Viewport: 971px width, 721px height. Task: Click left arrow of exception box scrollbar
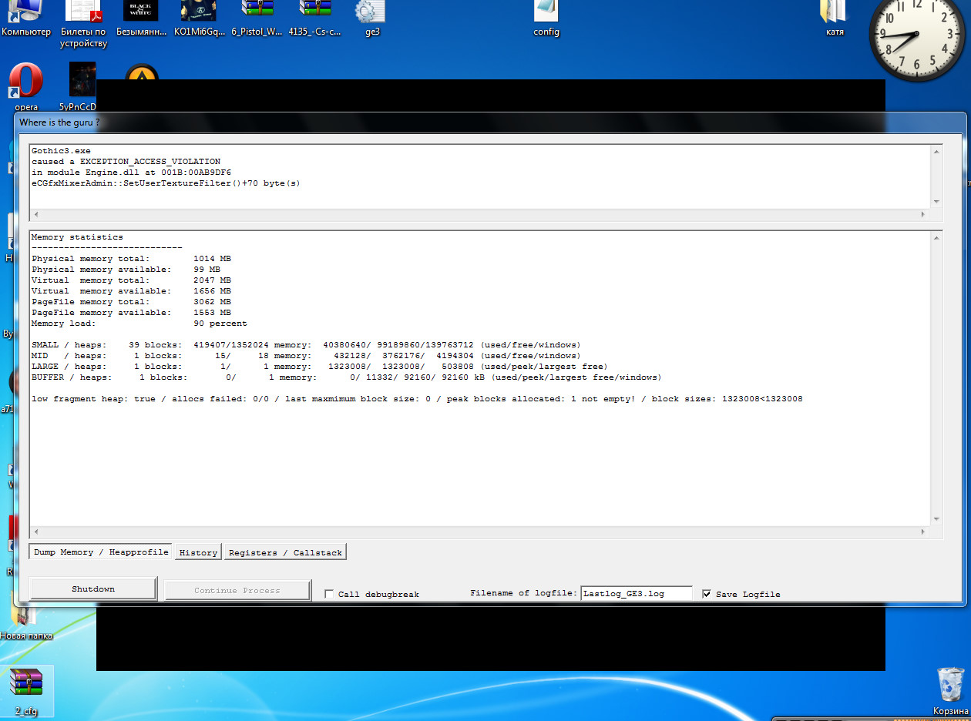[x=35, y=213]
